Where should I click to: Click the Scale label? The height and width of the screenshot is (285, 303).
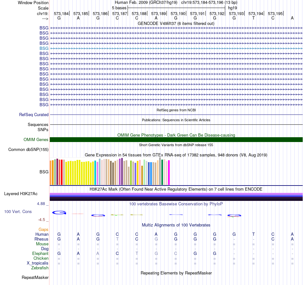point(43,8)
